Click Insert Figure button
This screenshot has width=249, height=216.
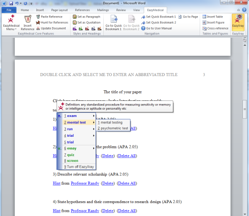(213, 23)
